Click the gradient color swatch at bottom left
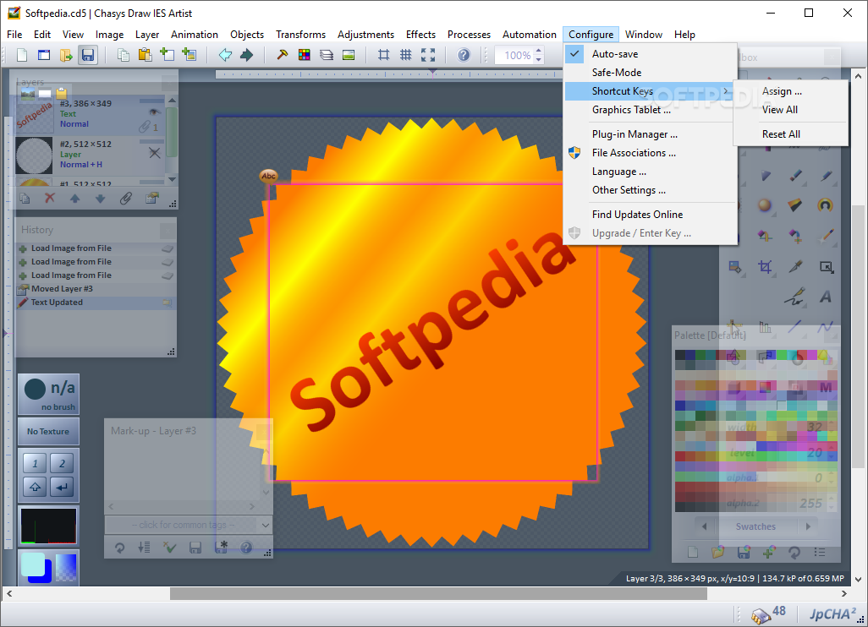The height and width of the screenshot is (627, 868). [66, 567]
